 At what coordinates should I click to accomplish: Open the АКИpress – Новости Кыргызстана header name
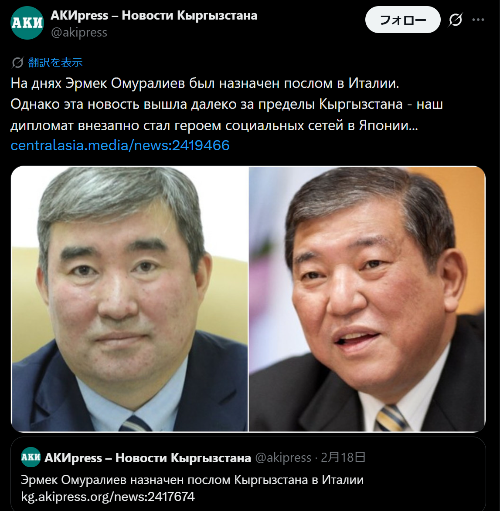coord(154,15)
